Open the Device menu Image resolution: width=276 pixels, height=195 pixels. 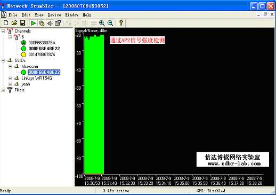coord(54,15)
